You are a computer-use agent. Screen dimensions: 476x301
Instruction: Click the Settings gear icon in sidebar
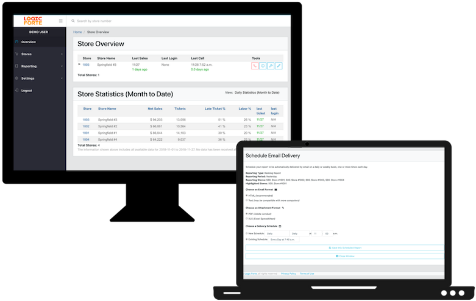coord(16,78)
